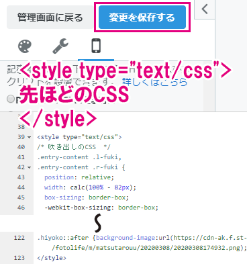
Task: Click the box-sizing: border-box line 45
Action: coord(87,197)
